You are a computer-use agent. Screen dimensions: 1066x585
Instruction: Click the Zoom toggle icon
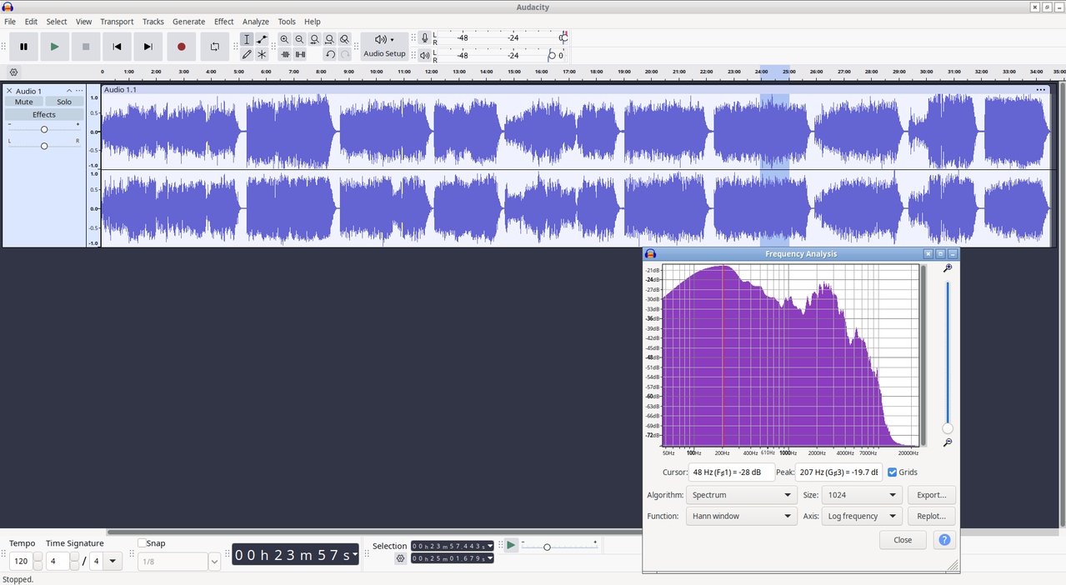pyautogui.click(x=345, y=39)
